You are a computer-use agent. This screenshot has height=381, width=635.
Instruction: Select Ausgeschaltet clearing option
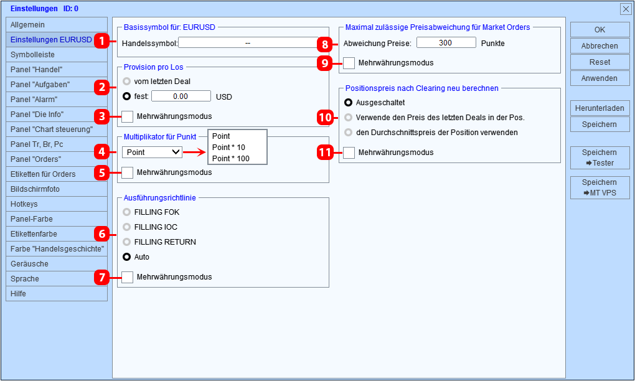348,103
